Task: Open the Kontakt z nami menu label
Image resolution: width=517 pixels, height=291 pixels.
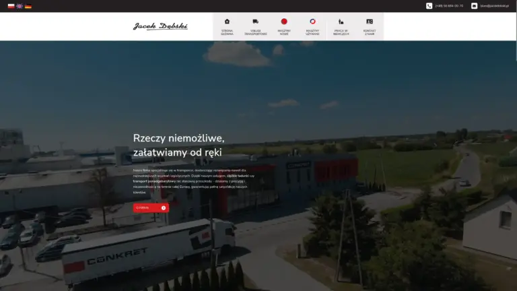Action: click(370, 32)
